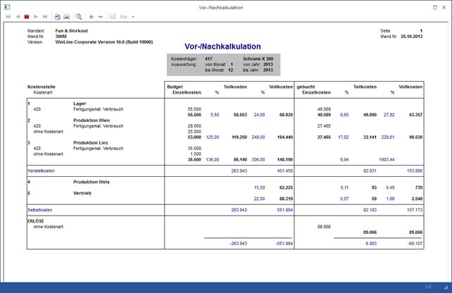
Task: Open the printer setup icon
Action: [x=67, y=16]
